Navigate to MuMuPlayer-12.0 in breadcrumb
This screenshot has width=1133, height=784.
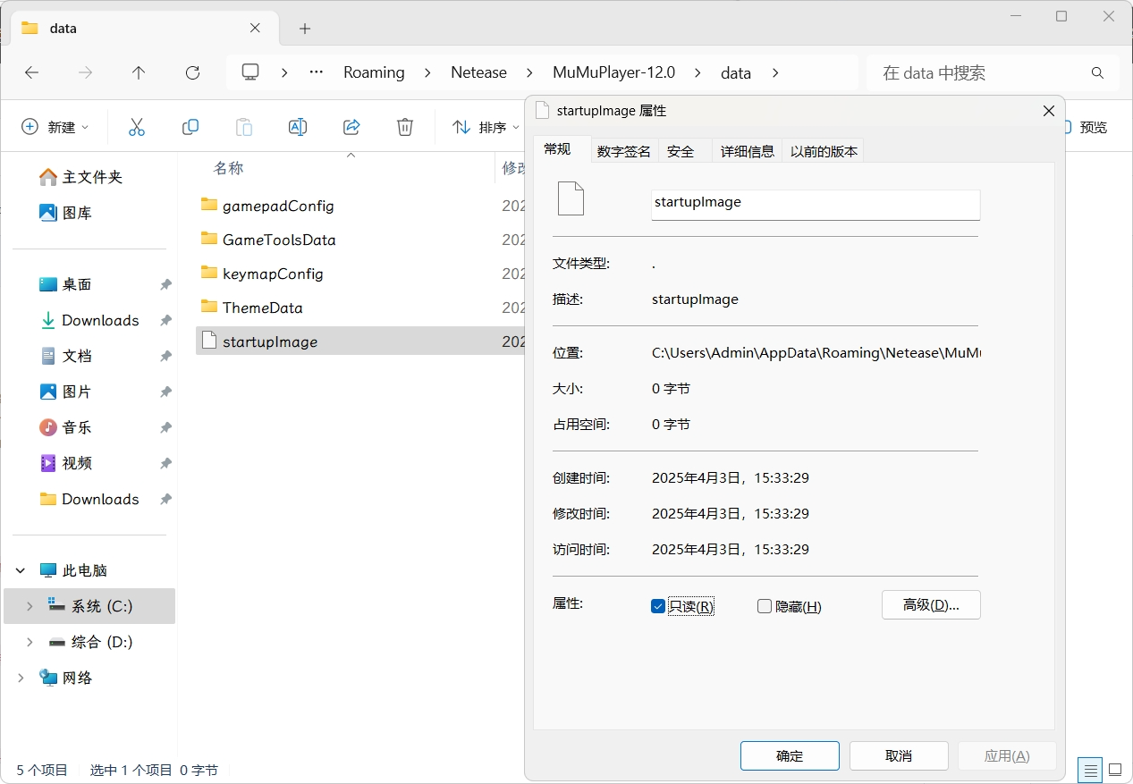click(613, 72)
